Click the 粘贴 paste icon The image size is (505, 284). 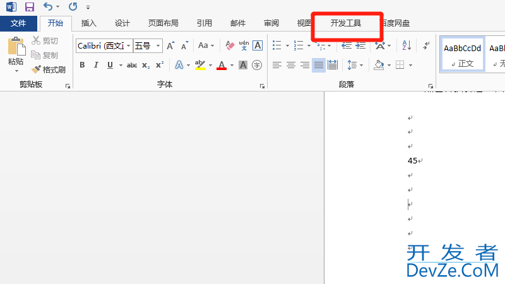16,47
